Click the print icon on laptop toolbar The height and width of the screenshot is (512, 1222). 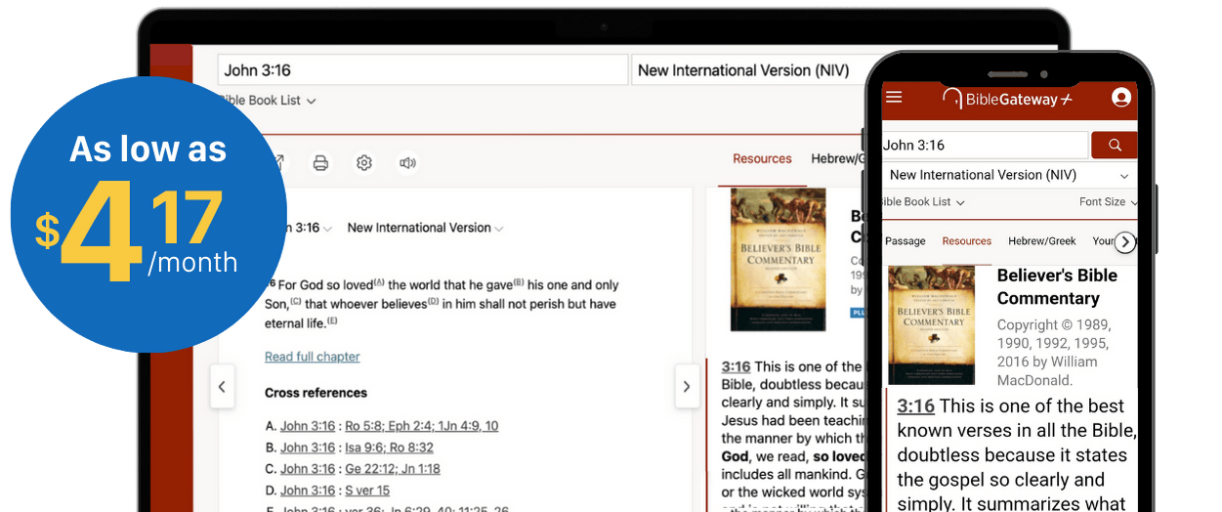point(320,163)
